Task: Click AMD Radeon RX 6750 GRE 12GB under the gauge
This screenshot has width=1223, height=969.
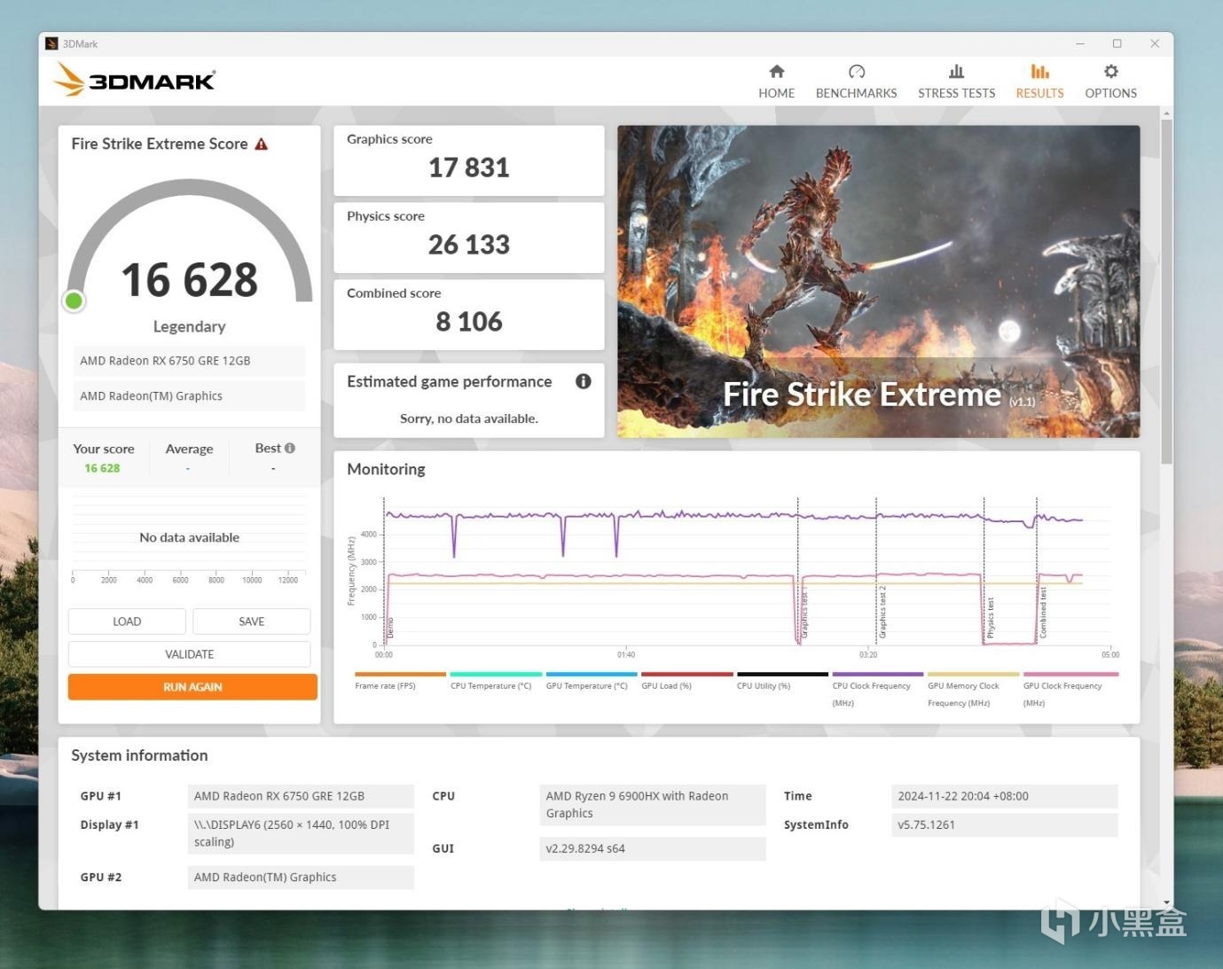Action: click(189, 361)
